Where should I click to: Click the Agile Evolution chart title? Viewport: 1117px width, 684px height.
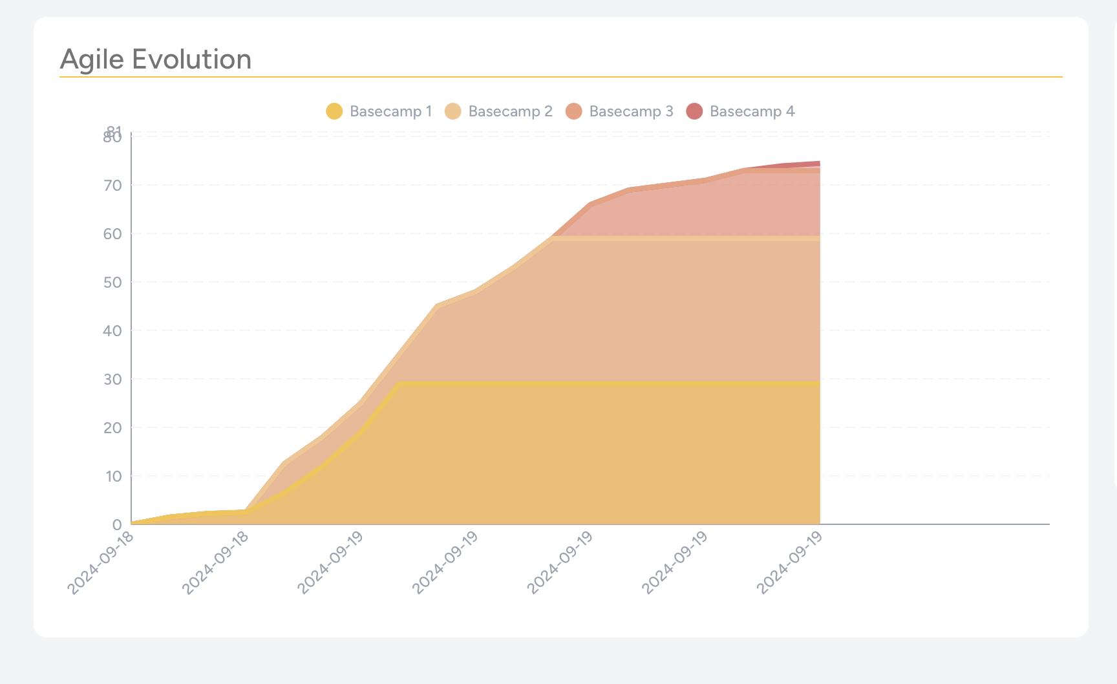(x=156, y=59)
